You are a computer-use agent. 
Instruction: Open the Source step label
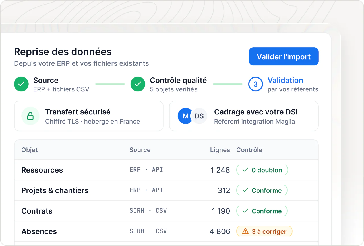[46, 80]
